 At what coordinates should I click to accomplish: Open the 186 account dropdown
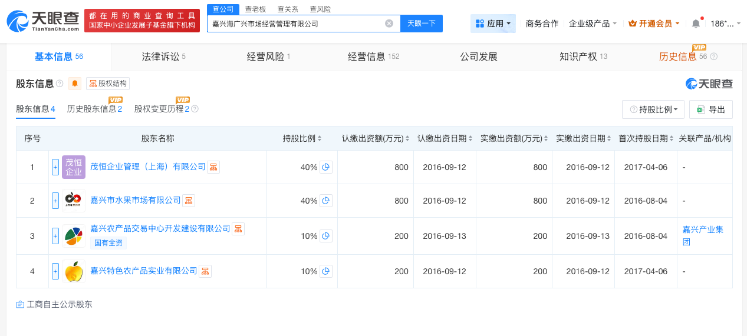pos(726,24)
